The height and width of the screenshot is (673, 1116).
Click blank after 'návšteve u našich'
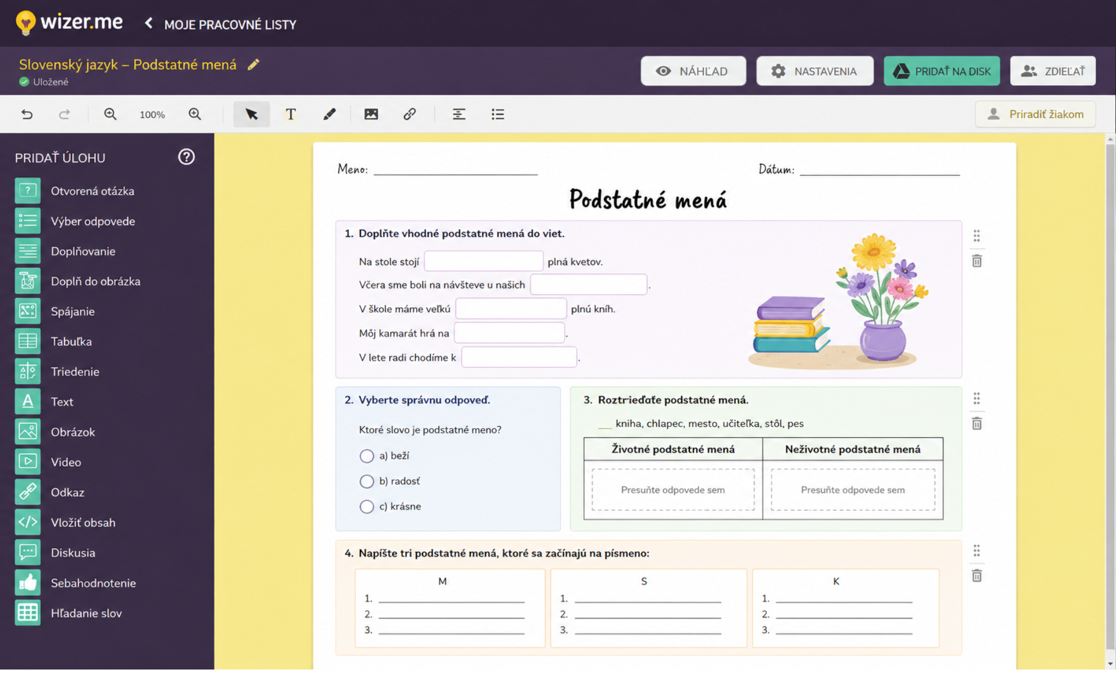point(589,285)
